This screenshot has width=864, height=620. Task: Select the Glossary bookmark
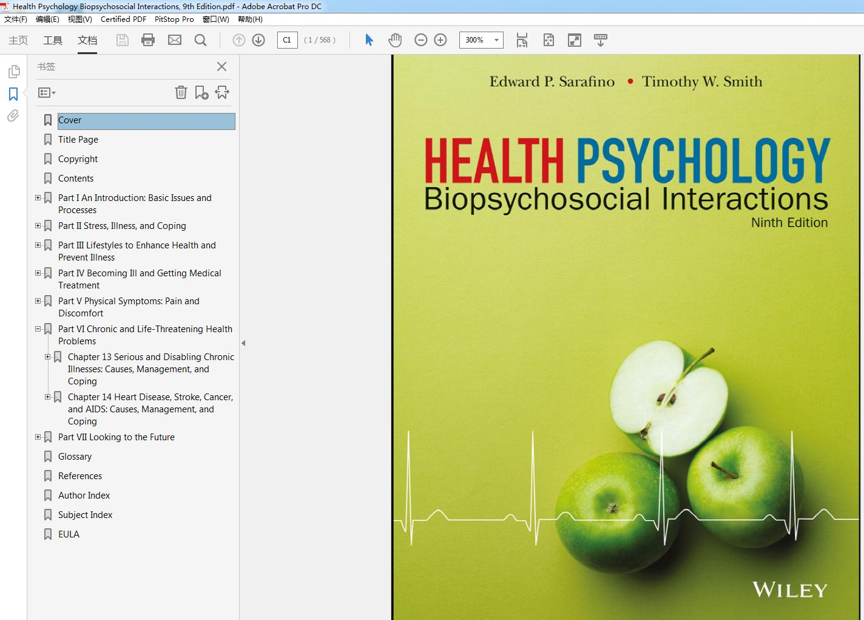coord(75,457)
